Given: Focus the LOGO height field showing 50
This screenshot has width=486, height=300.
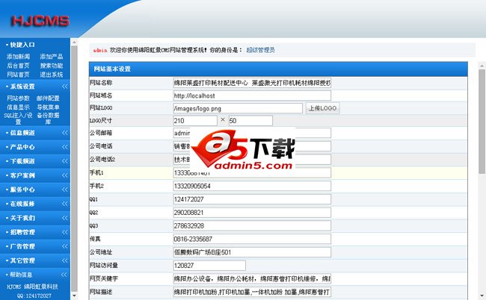Looking at the screenshot, I should [x=250, y=121].
